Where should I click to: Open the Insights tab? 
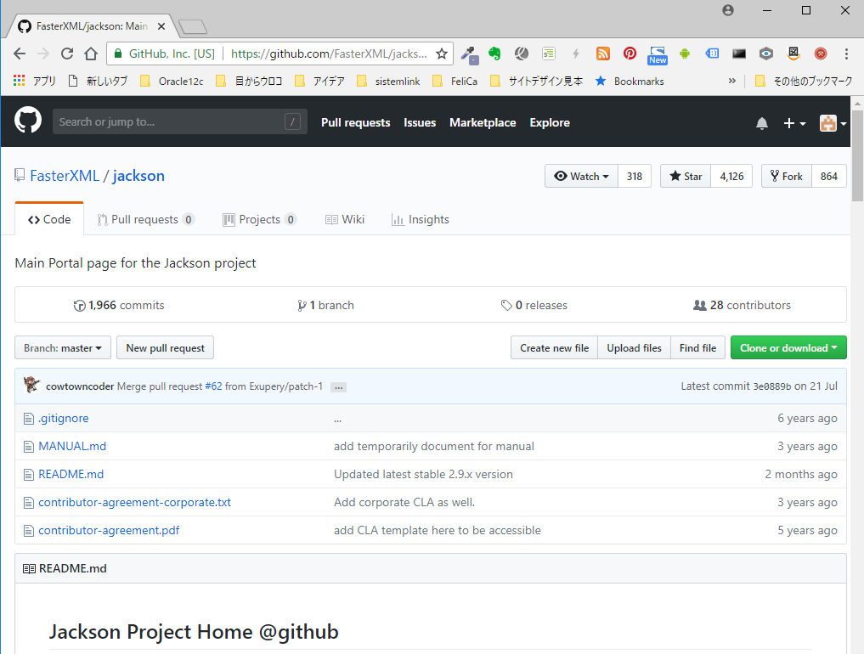(420, 219)
